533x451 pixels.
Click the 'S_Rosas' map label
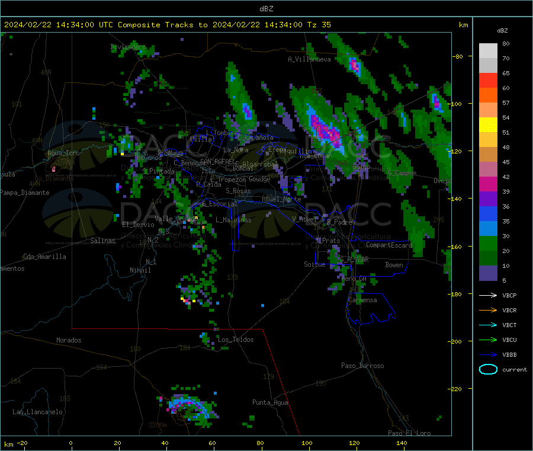(x=238, y=191)
